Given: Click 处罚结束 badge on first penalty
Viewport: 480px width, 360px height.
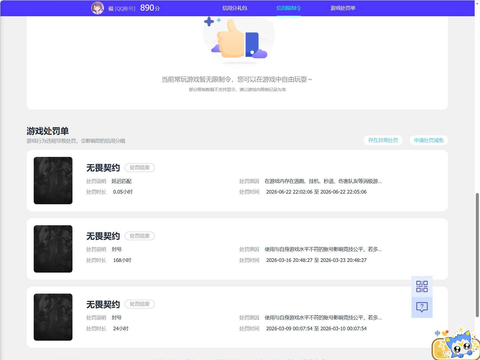Looking at the screenshot, I should pyautogui.click(x=140, y=168).
